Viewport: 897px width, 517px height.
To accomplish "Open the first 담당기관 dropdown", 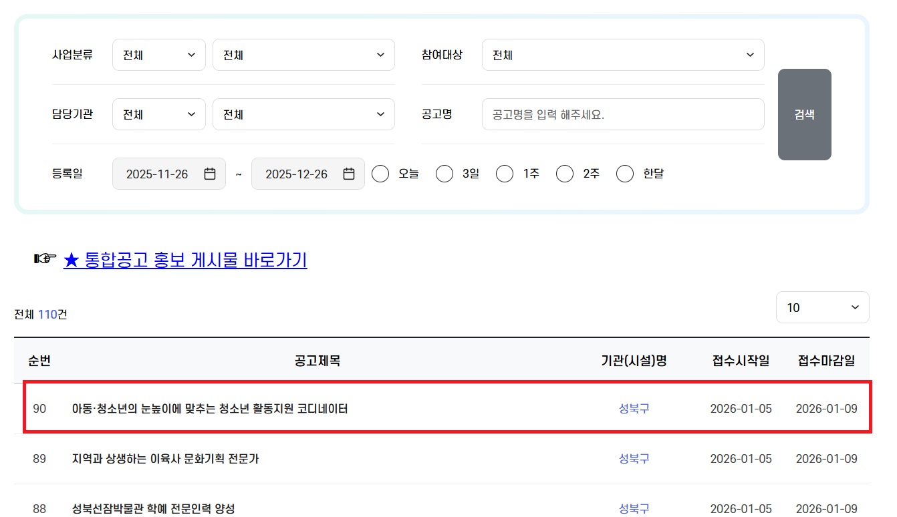I will 159,114.
